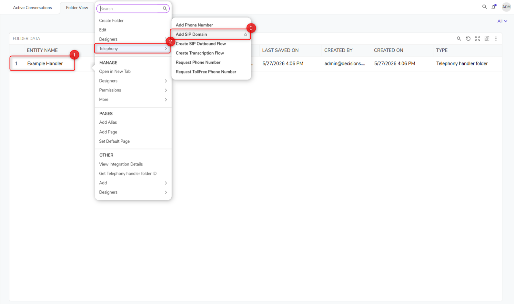Select Create SIP Outbound Flow

tap(201, 44)
